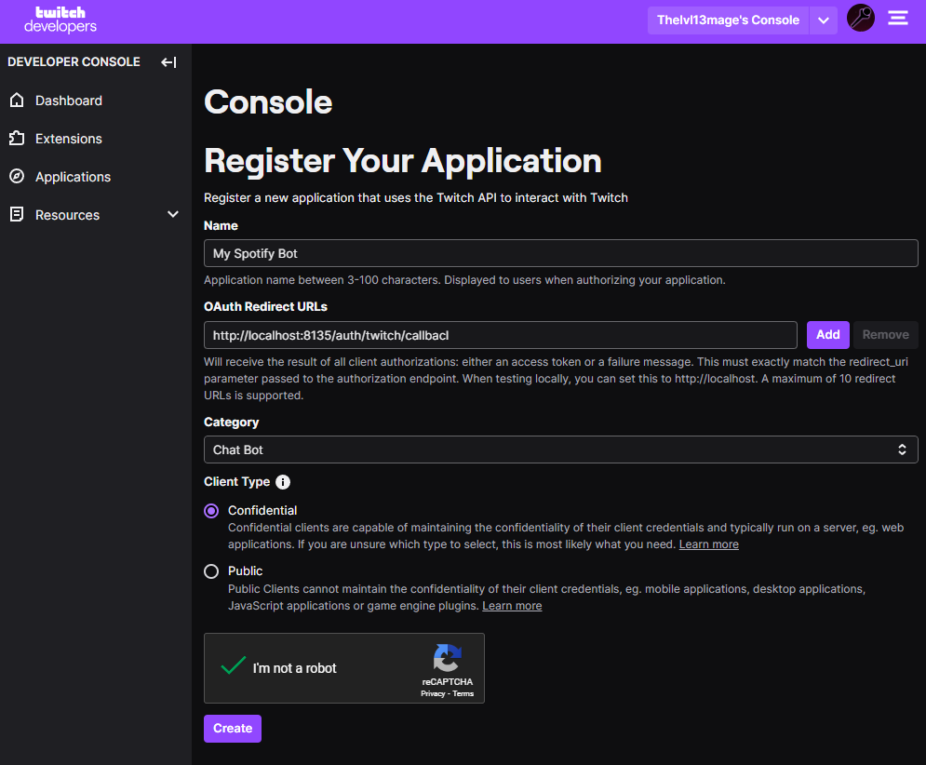Open the console switcher dropdown arrow
The width and height of the screenshot is (926, 765).
click(x=824, y=20)
